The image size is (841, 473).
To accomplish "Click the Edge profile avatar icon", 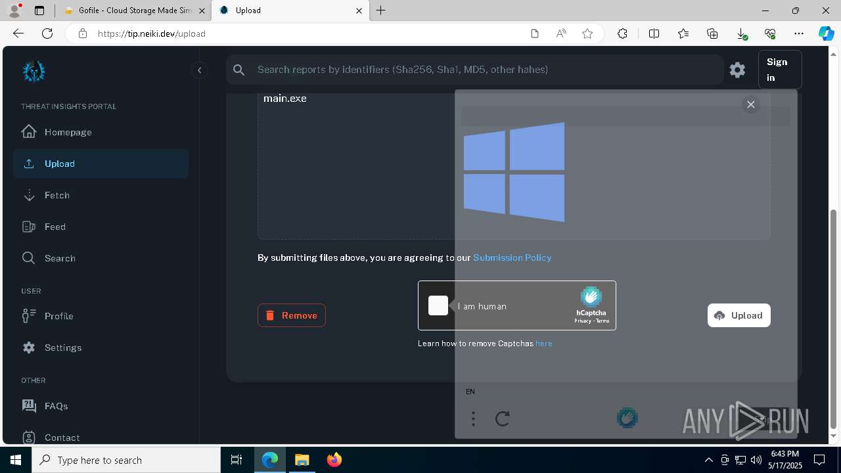I will [14, 11].
